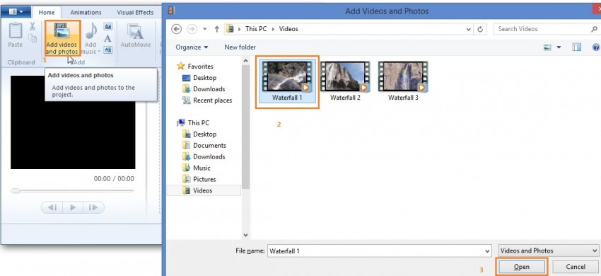
Task: Click the Title icon in the Add group
Action: click(108, 26)
